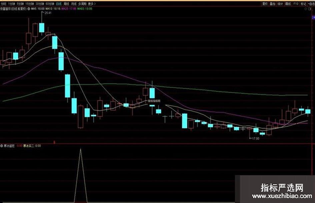Switch to 周线 weekly chart

tap(66, 4)
